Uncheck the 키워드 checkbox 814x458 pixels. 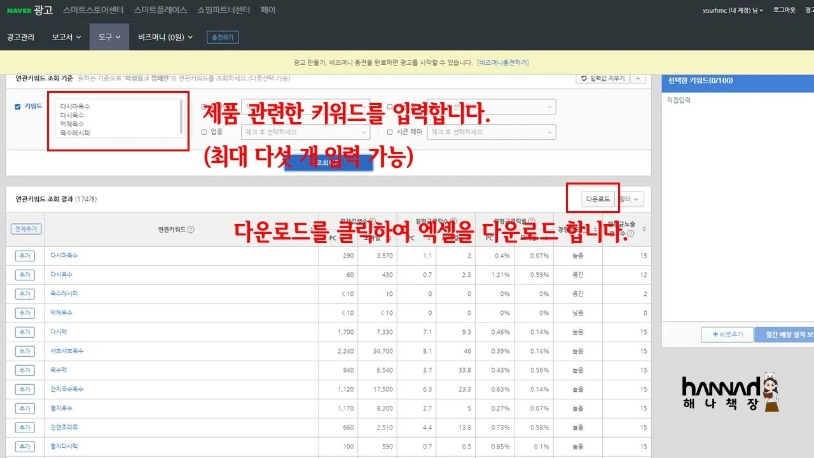tap(16, 106)
